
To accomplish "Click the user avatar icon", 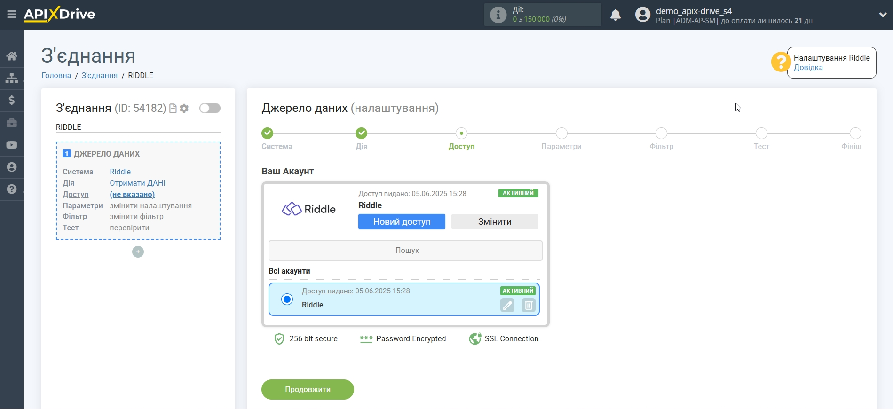I will [x=642, y=15].
